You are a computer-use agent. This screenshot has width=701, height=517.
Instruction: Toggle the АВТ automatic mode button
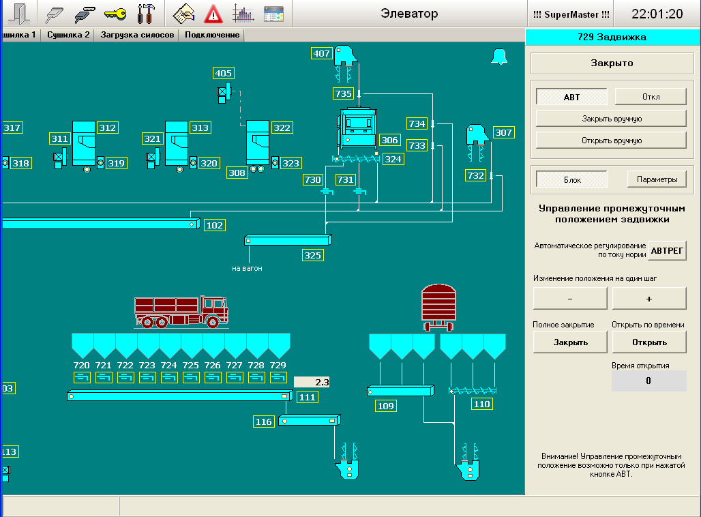[571, 97]
